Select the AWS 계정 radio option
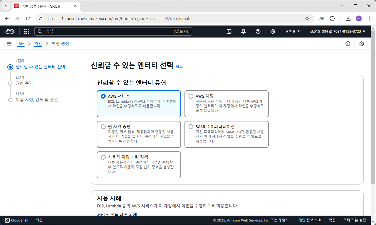Image resolution: width=376 pixels, height=225 pixels. [x=191, y=96]
